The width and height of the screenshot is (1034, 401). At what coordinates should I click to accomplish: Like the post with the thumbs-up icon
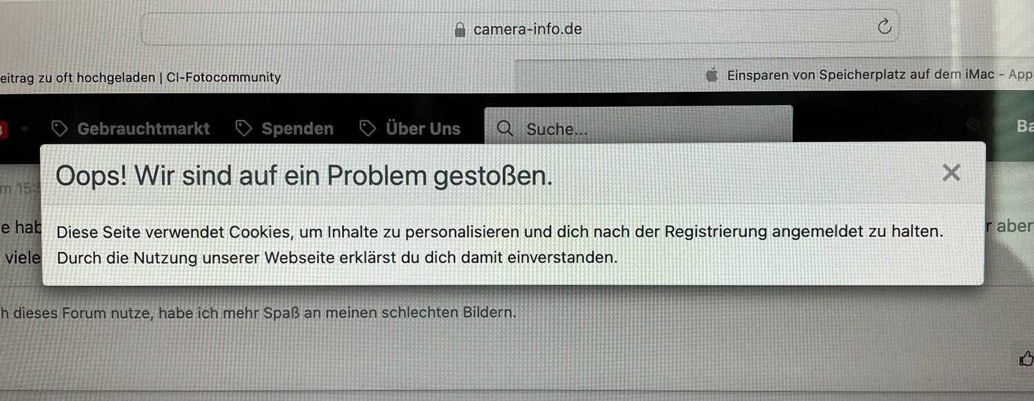click(1026, 358)
